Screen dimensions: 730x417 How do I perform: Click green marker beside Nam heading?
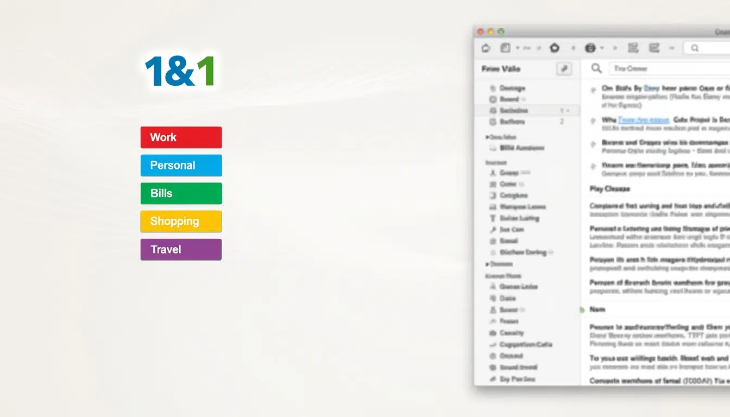point(582,309)
